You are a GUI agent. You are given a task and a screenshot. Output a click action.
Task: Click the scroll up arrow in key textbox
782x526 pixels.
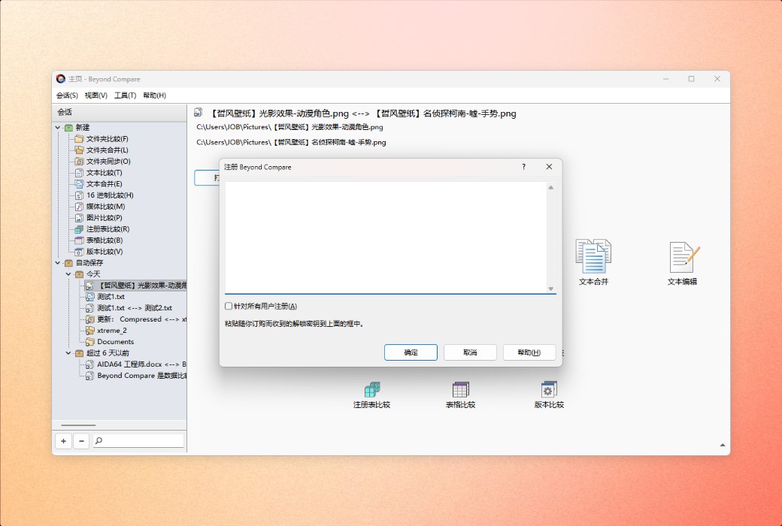pyautogui.click(x=551, y=187)
